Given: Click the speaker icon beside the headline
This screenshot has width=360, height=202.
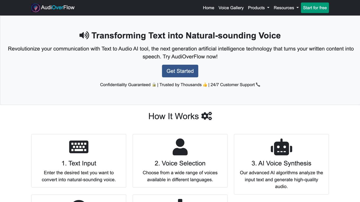Looking at the screenshot, I should click(84, 35).
